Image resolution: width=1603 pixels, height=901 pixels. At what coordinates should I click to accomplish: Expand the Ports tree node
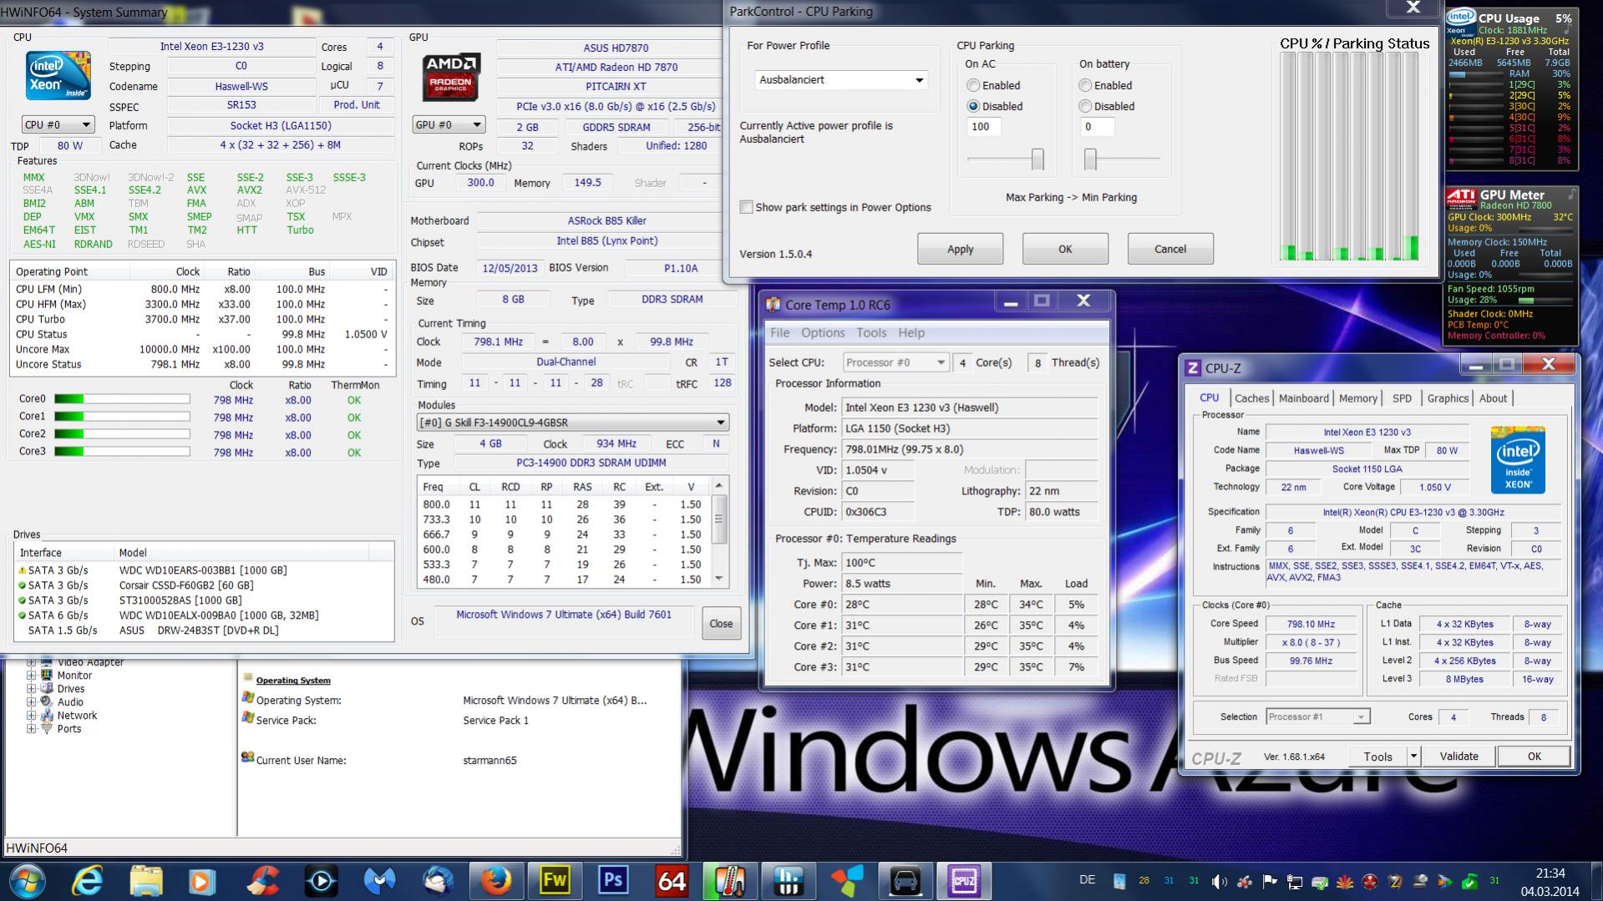coord(31,729)
